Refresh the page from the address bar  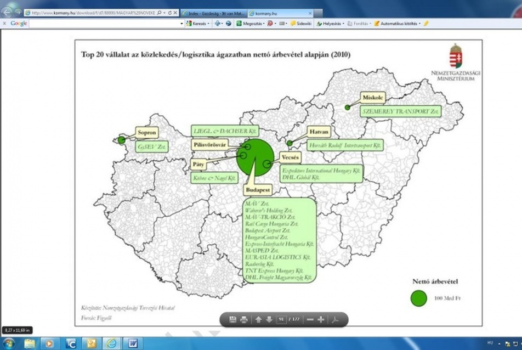point(170,13)
